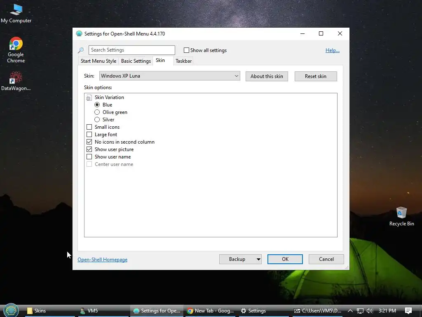Viewport: 422px width, 317px height.
Task: Click the Open-Shell title bar icon
Action: tap(79, 34)
